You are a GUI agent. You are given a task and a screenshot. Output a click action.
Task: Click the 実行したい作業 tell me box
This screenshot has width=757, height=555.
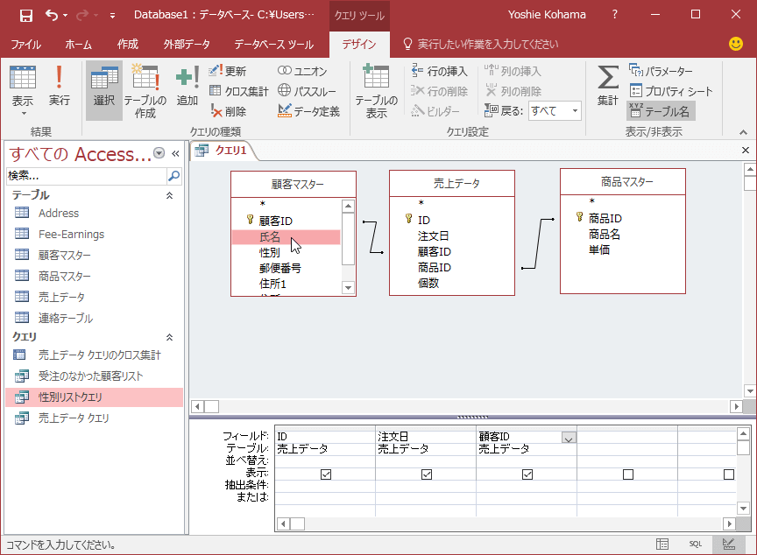tap(488, 45)
